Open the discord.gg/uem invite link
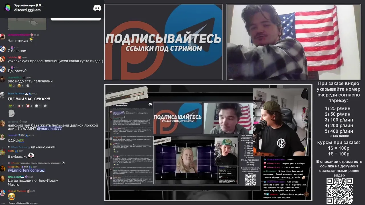The image size is (365, 205). pyautogui.click(x=27, y=10)
